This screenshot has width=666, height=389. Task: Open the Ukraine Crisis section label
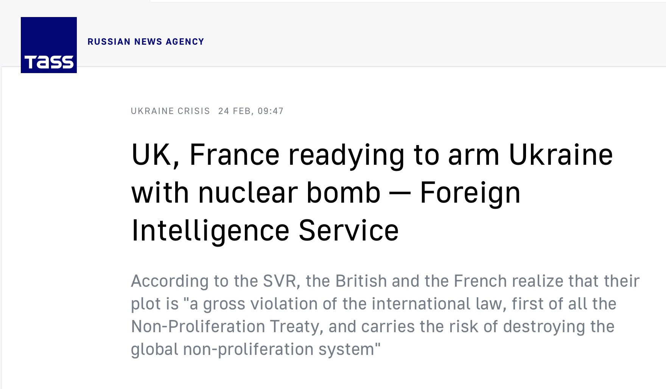[170, 111]
